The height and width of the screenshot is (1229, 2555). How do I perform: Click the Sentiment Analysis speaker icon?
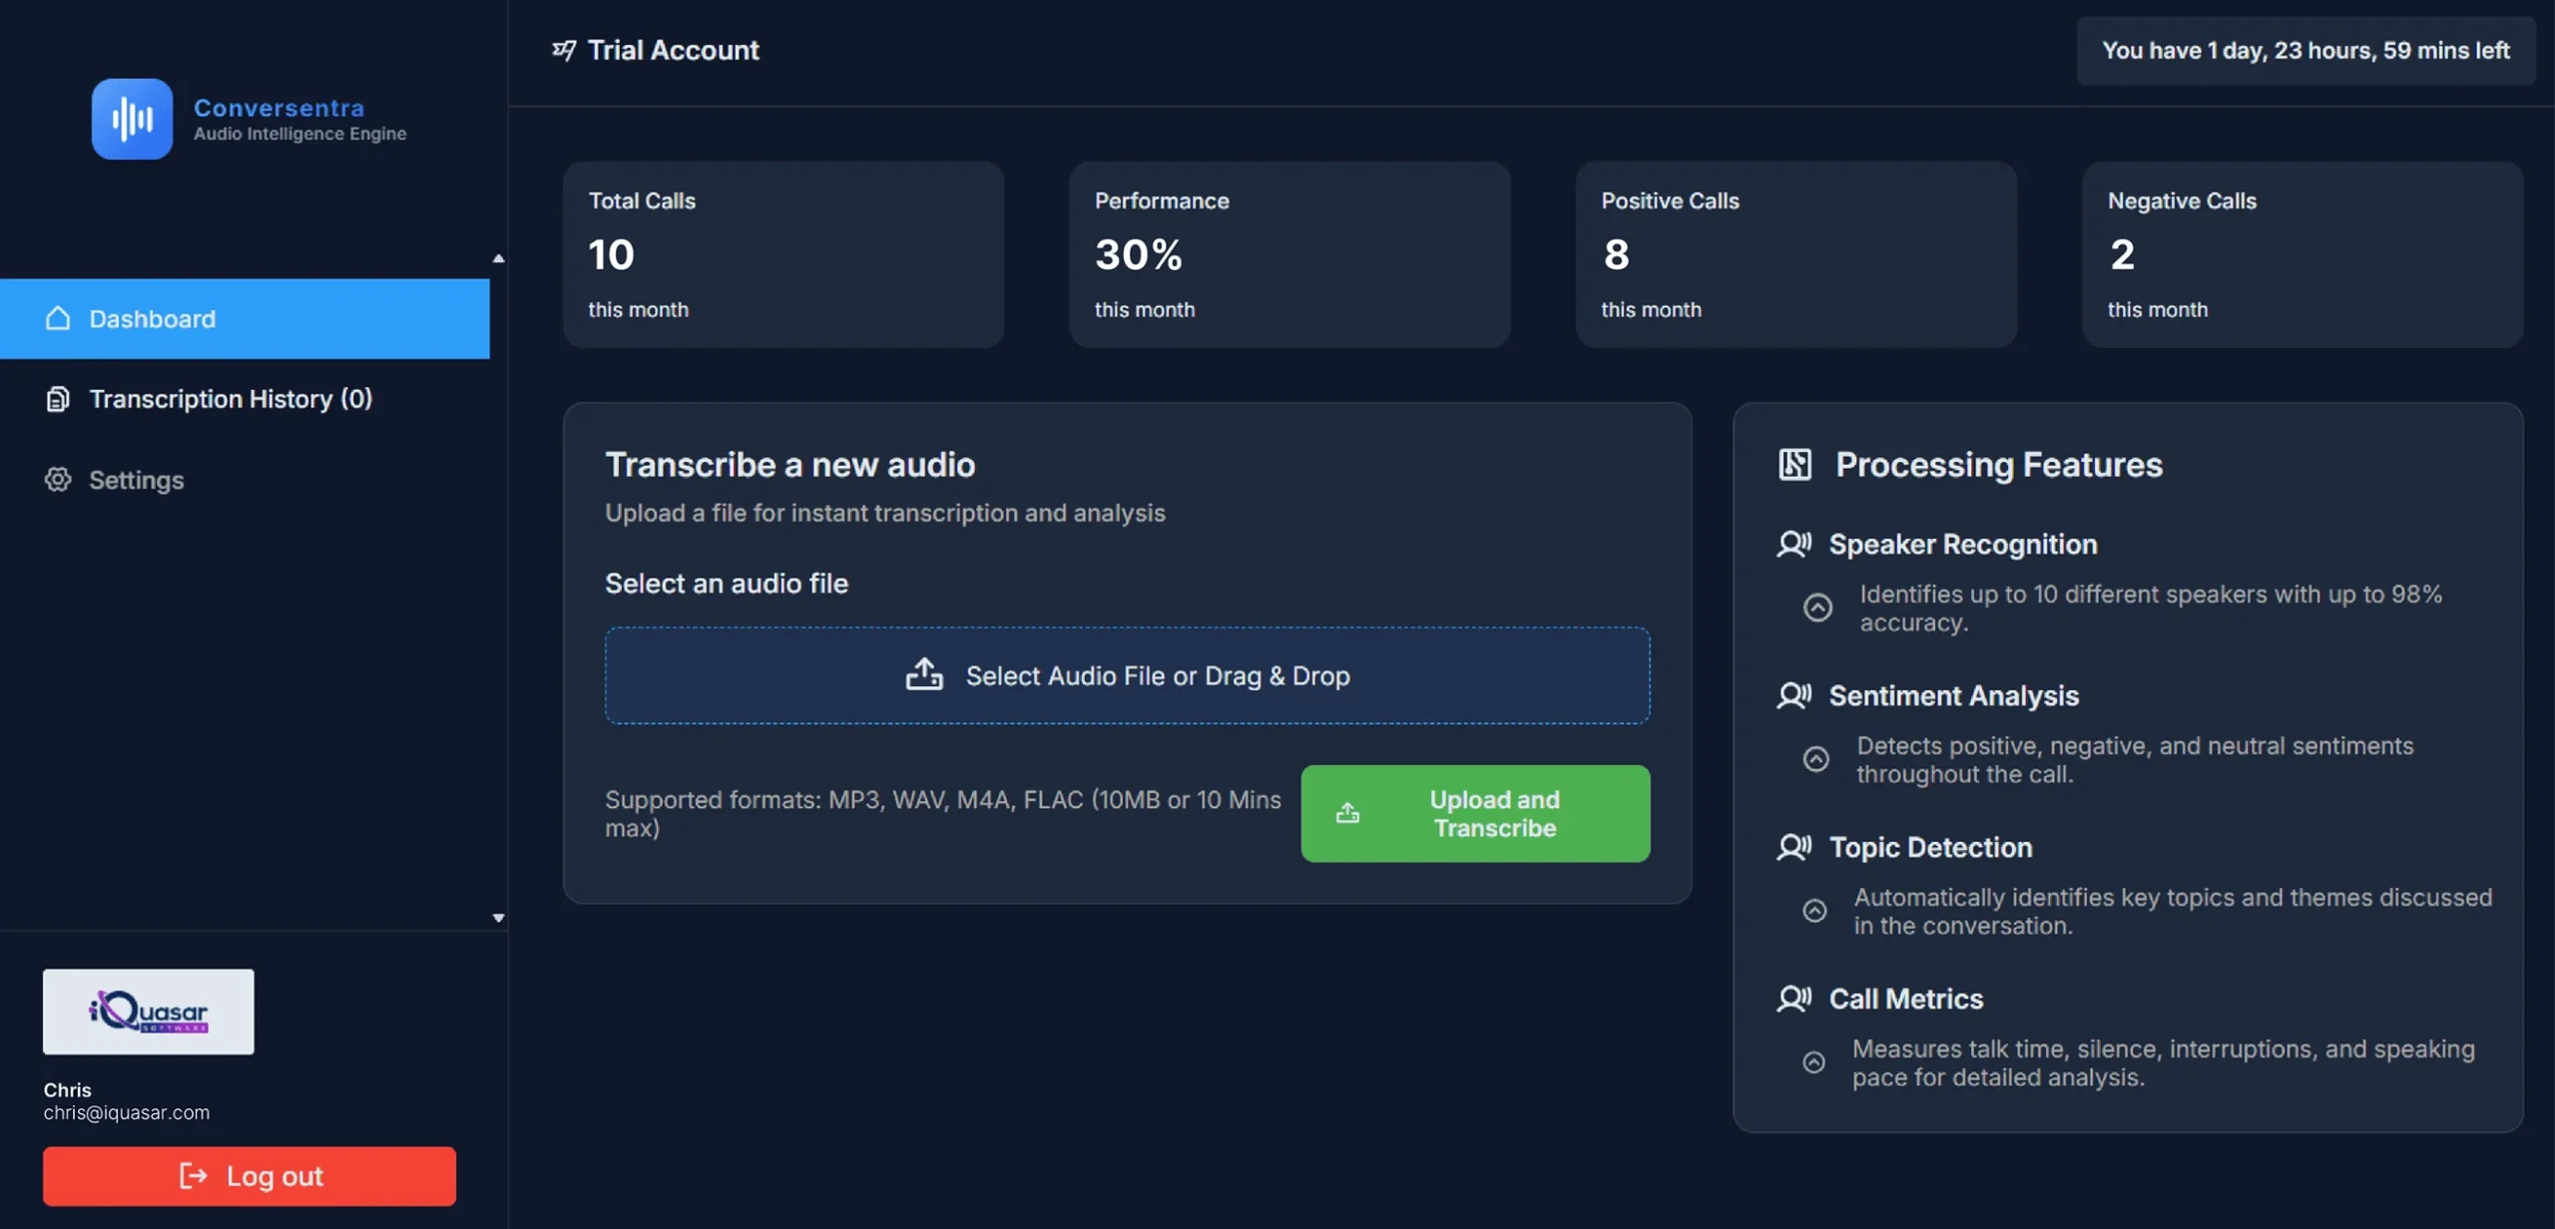point(1793,695)
